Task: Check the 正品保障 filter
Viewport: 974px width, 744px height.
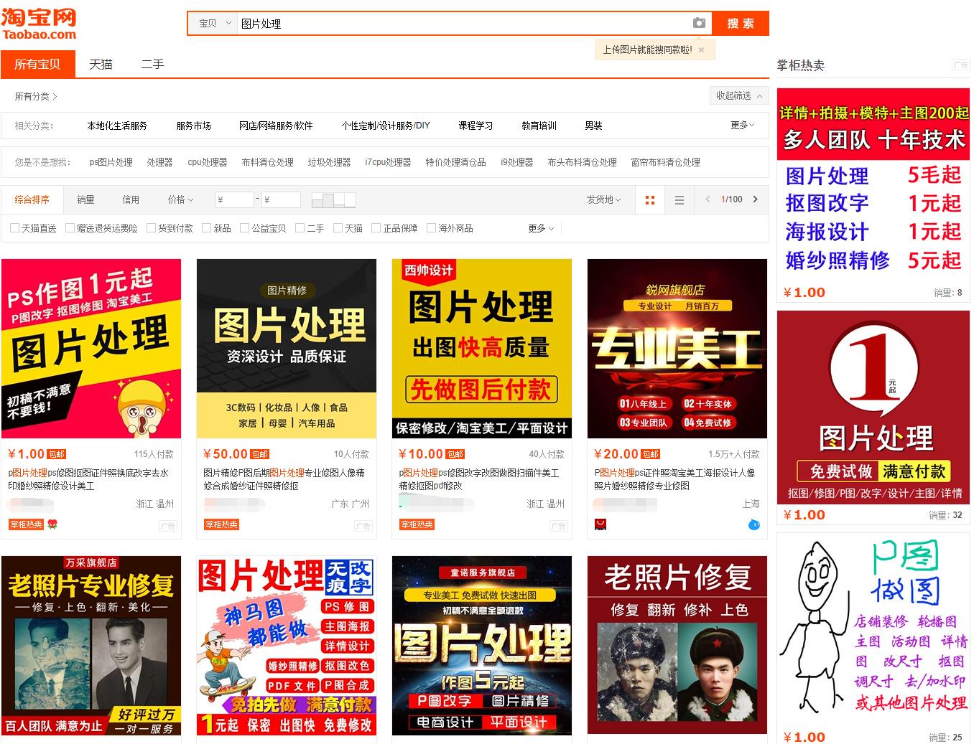Action: (x=377, y=227)
